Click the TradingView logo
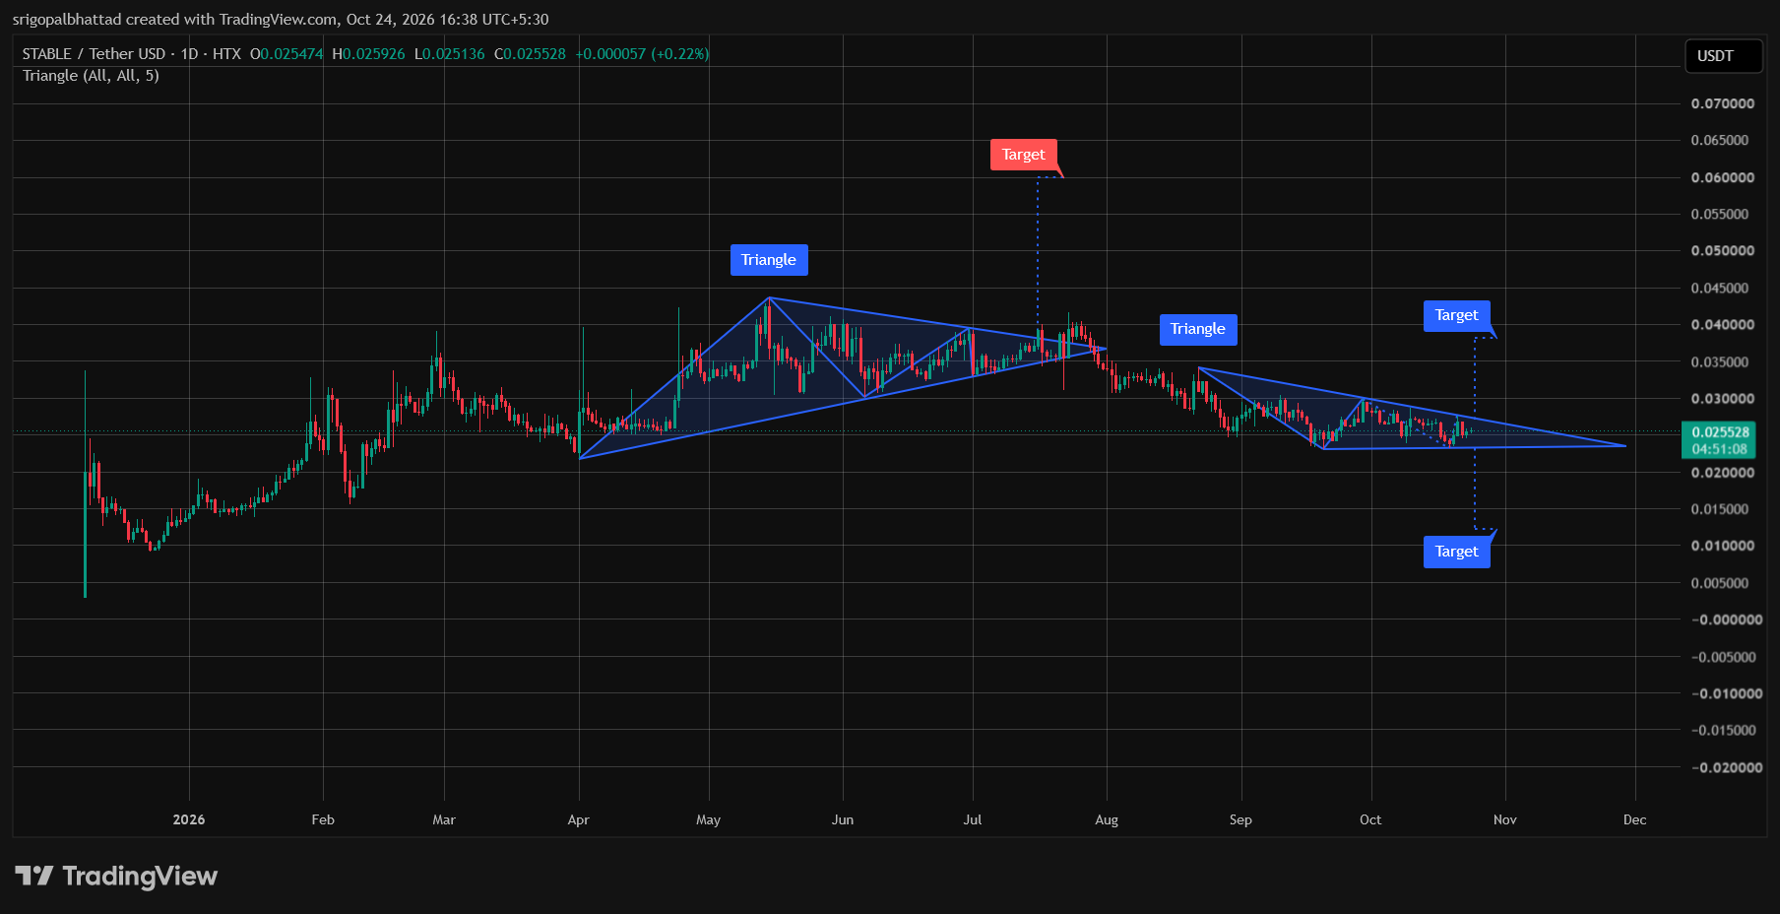 pyautogui.click(x=116, y=876)
